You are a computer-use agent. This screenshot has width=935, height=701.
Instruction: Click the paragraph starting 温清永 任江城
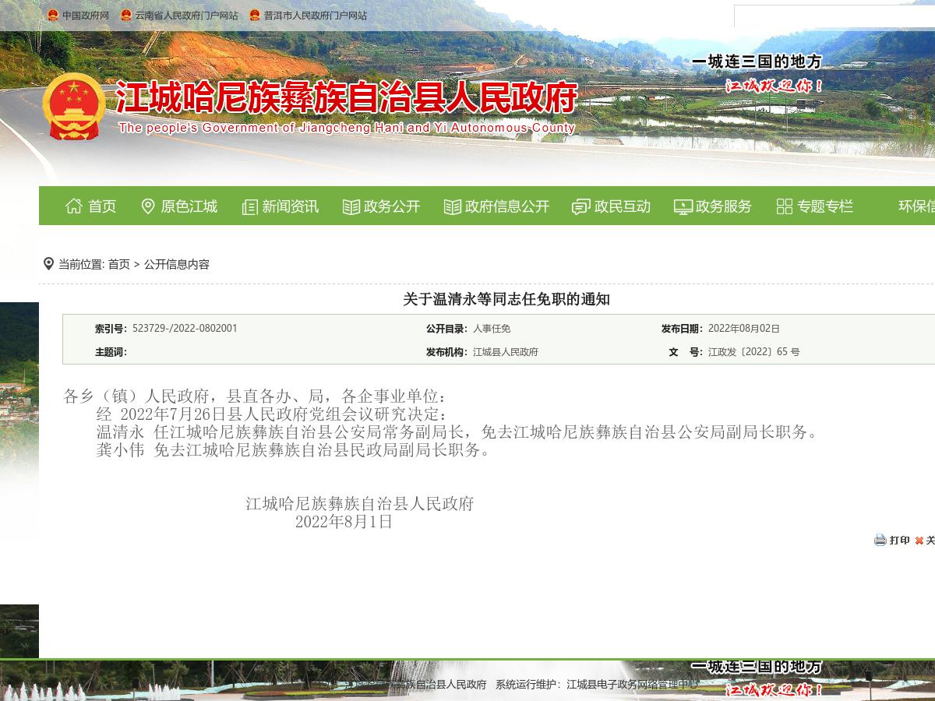458,432
